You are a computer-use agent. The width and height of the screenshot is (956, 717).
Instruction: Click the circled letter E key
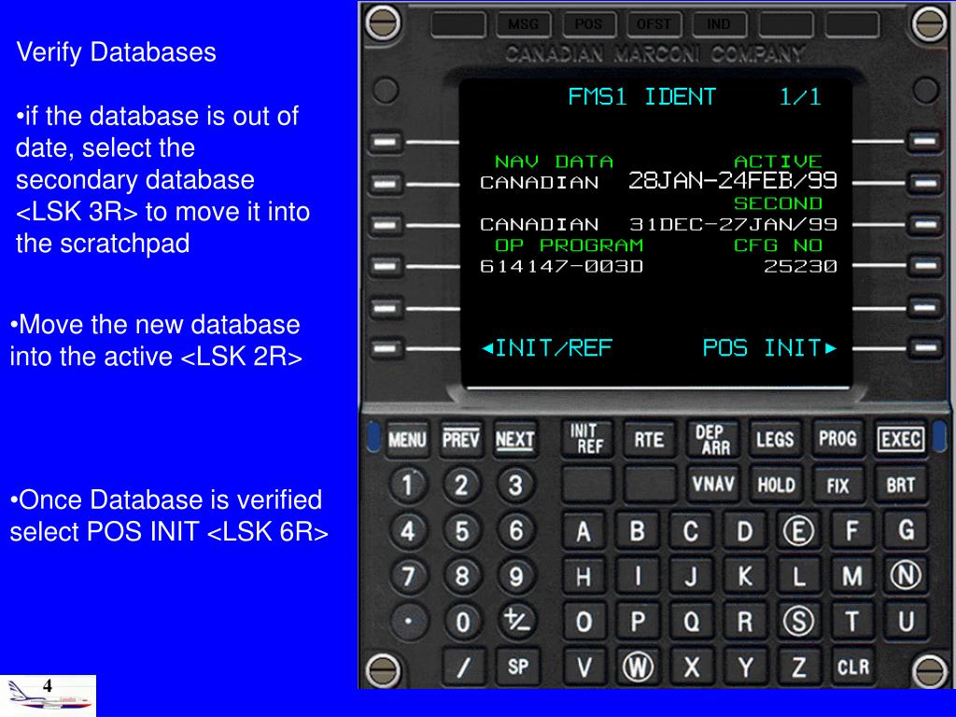pos(798,531)
